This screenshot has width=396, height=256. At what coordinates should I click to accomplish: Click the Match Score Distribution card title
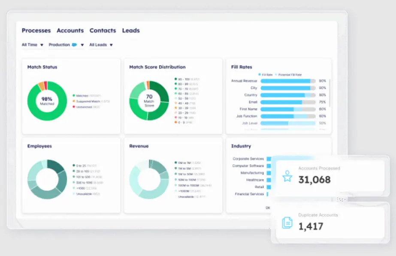pyautogui.click(x=157, y=67)
